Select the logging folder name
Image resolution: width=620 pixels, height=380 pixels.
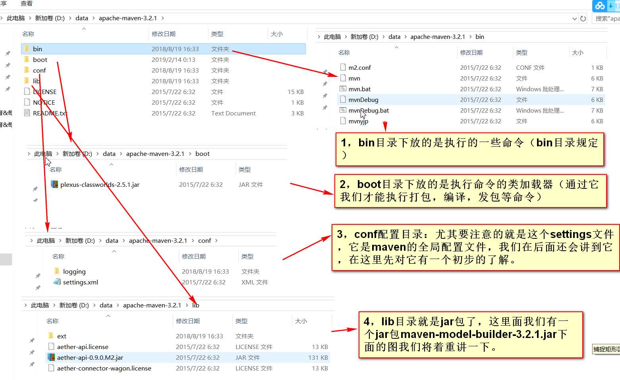pyautogui.click(x=74, y=271)
